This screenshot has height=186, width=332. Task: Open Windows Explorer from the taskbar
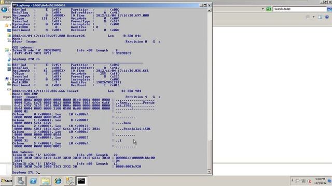[46, 181]
